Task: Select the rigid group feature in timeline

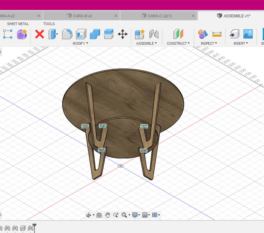Action: click(23, 228)
